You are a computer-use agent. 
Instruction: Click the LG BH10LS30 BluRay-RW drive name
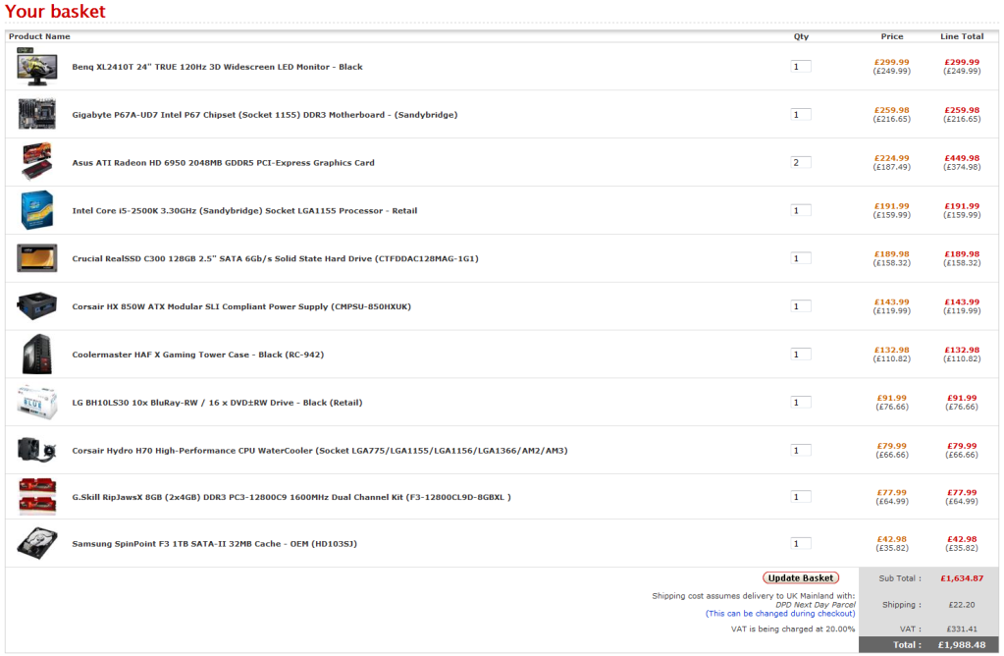click(217, 403)
